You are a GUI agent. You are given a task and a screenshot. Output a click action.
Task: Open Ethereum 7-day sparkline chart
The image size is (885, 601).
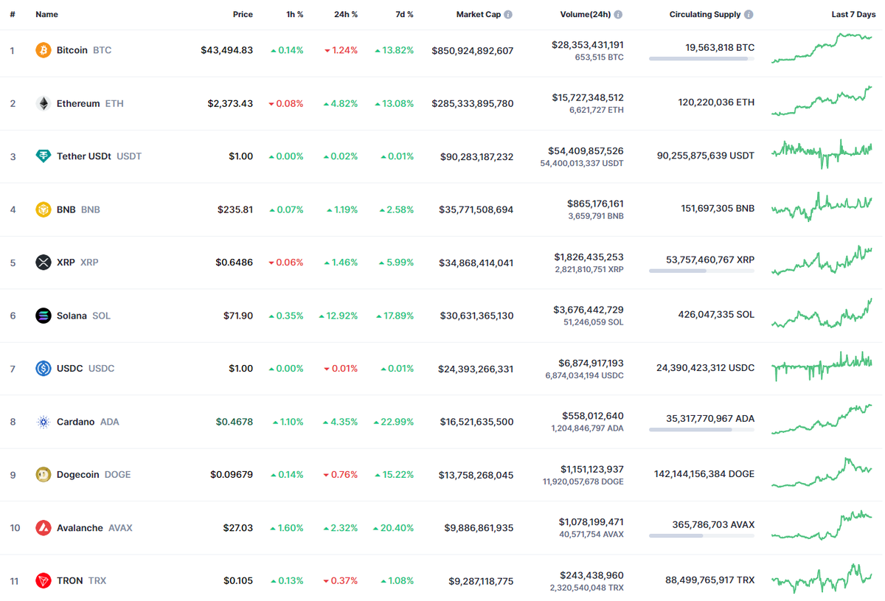[822, 101]
